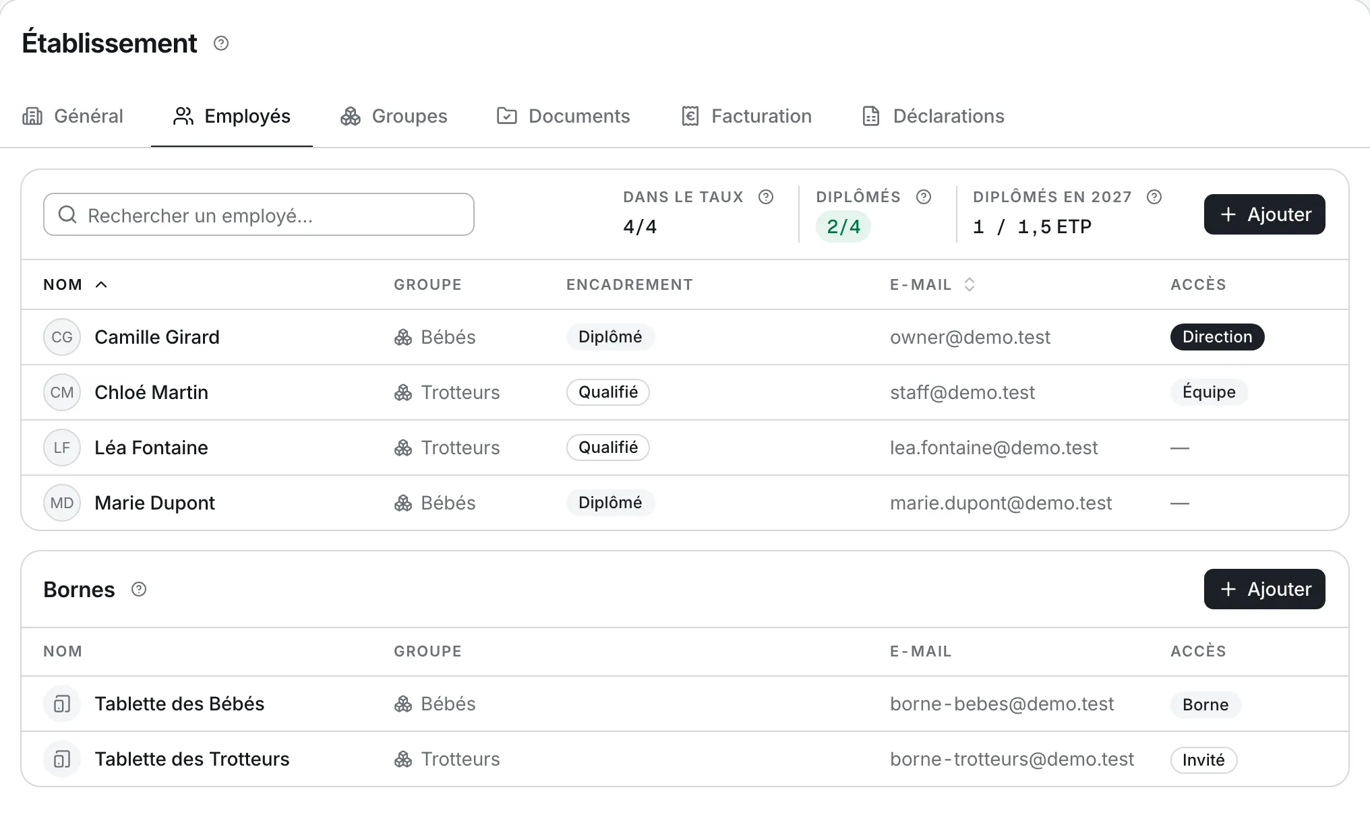Click group icon in Tablette des Trotteurs row
Screen dimensions: 1370x829
coord(403,759)
